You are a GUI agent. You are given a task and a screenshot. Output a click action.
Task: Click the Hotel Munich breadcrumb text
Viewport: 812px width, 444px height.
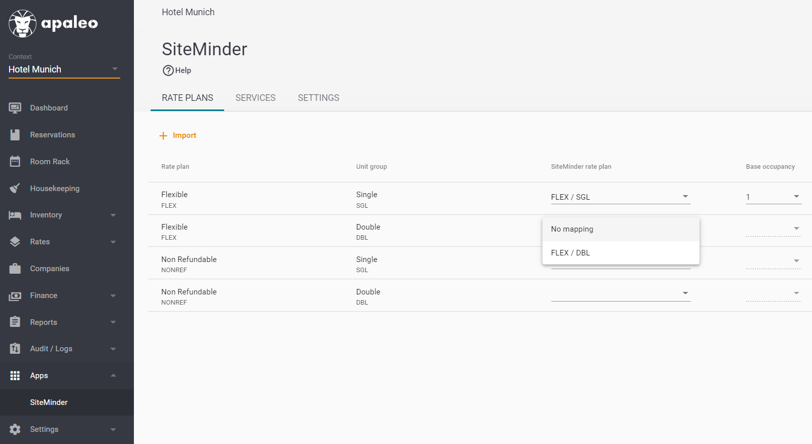(x=188, y=12)
